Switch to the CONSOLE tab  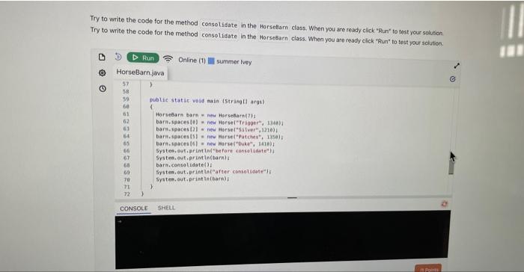tap(134, 208)
